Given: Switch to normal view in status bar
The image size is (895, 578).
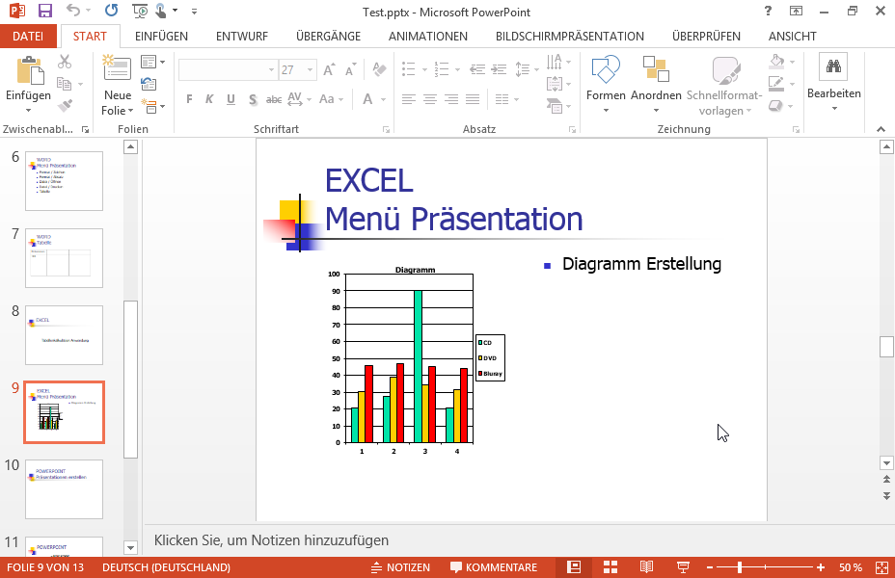Looking at the screenshot, I should point(574,567).
